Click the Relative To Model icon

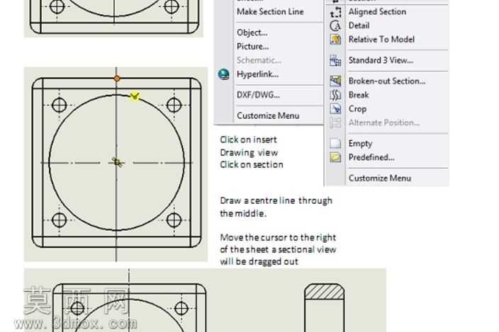(x=335, y=40)
